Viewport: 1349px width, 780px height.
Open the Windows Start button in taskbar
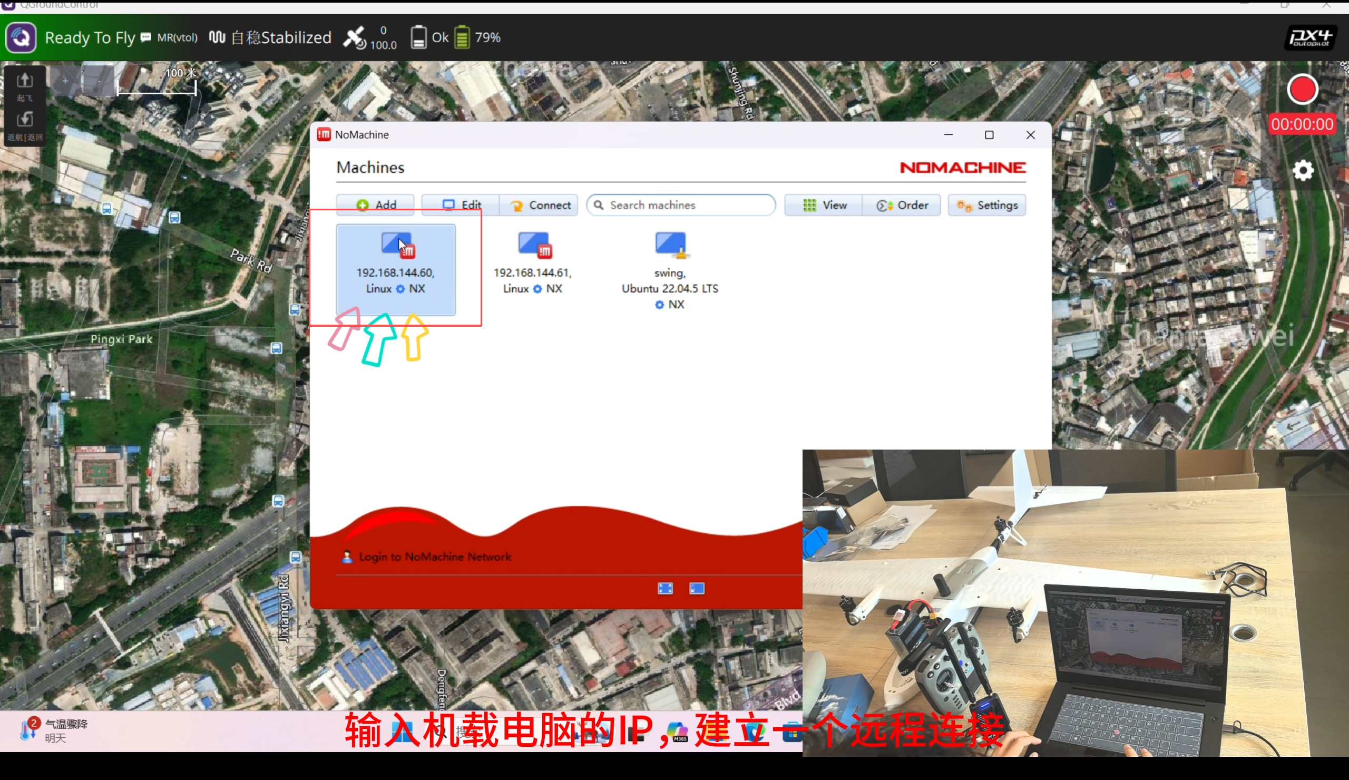(x=403, y=732)
